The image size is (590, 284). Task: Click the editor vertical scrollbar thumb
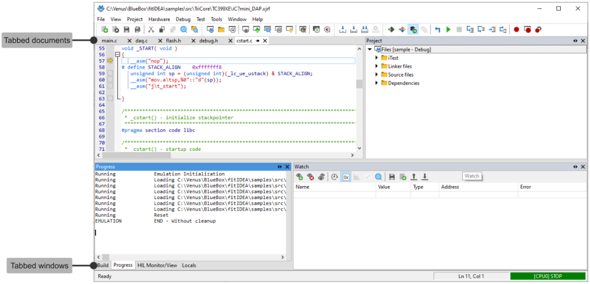[x=359, y=84]
